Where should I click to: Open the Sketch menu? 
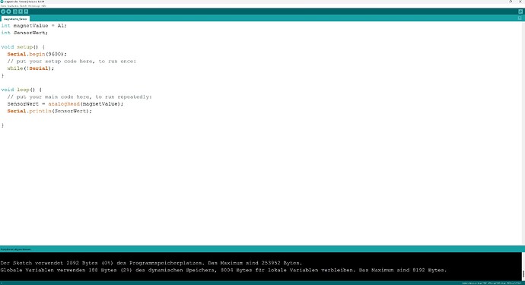[x=23, y=6]
